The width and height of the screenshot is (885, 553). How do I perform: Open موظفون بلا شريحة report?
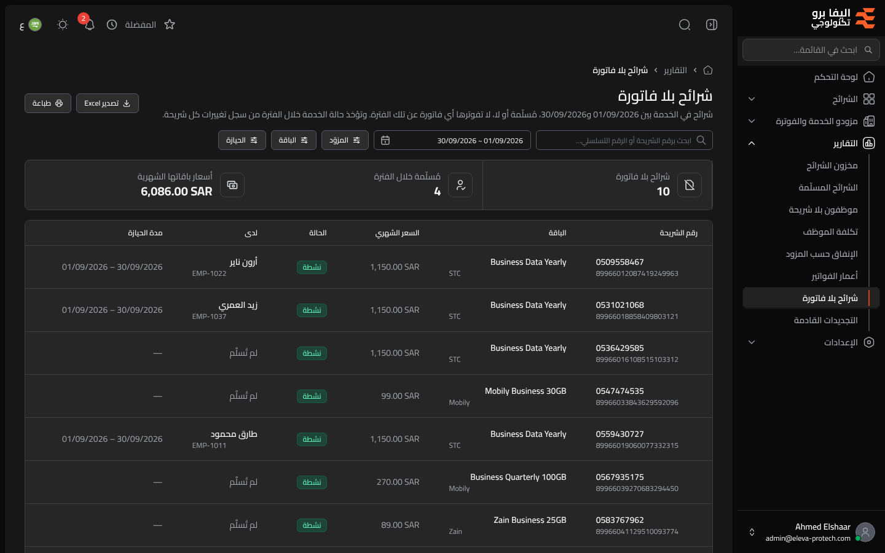pos(823,210)
